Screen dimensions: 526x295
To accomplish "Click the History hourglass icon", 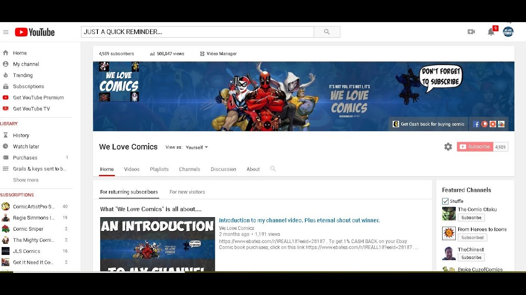I will 6,135.
